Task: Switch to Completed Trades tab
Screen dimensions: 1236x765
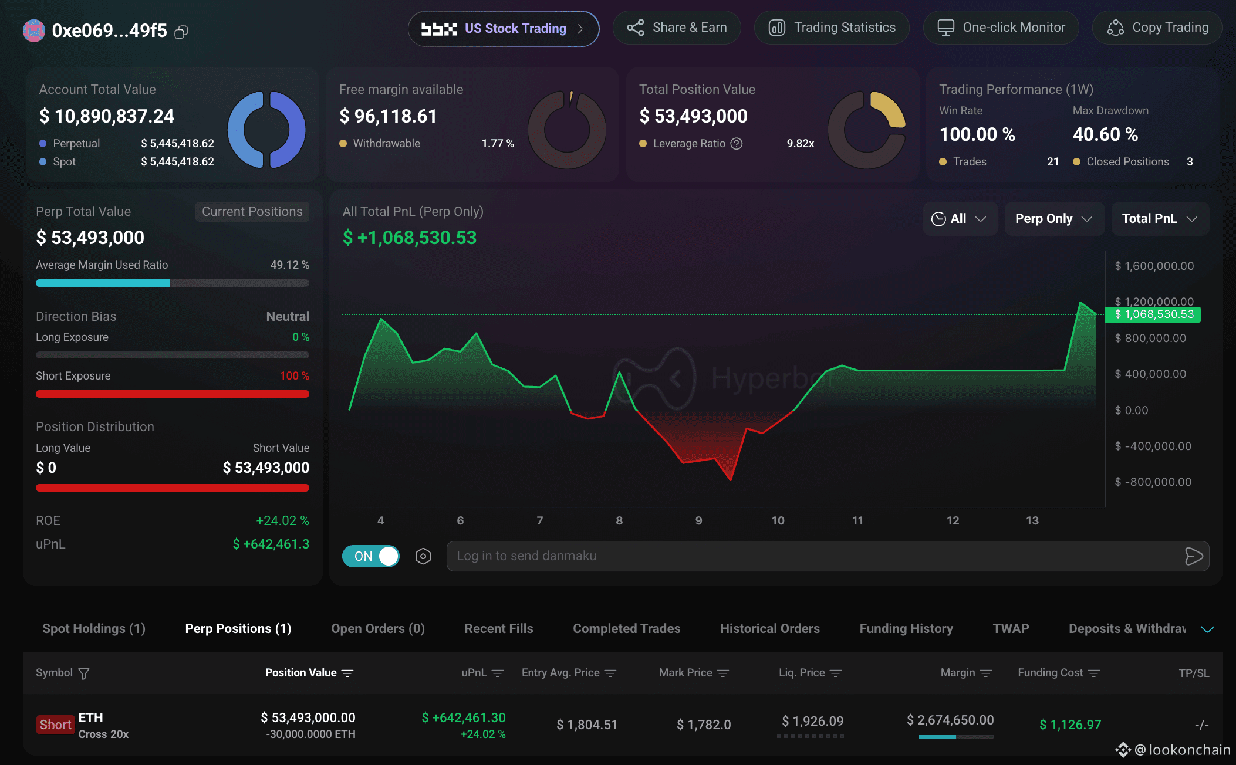Action: tap(627, 629)
